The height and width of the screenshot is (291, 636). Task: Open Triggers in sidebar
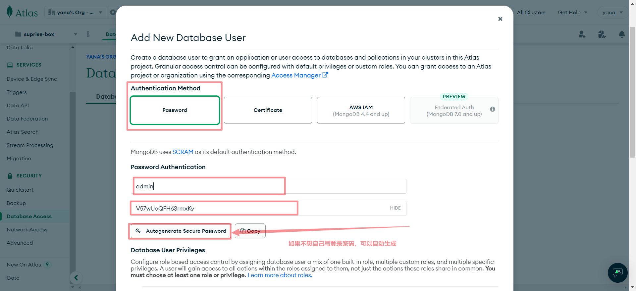click(17, 92)
